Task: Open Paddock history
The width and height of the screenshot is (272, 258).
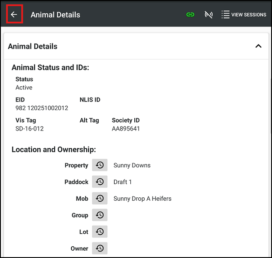Action: (x=100, y=182)
